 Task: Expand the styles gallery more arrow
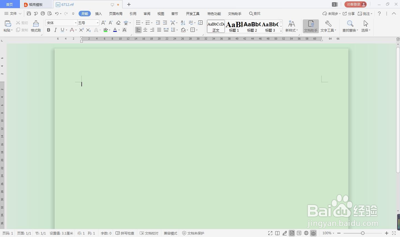[281, 31]
